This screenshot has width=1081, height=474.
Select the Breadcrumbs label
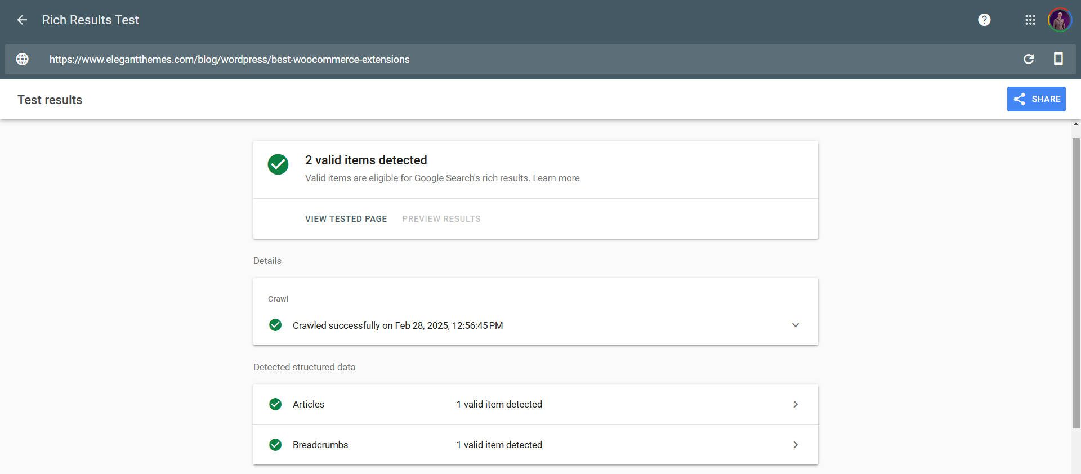point(320,445)
